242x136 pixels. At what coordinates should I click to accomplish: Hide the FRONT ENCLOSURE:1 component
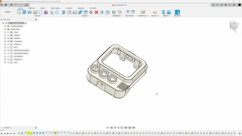(x=8, y=50)
